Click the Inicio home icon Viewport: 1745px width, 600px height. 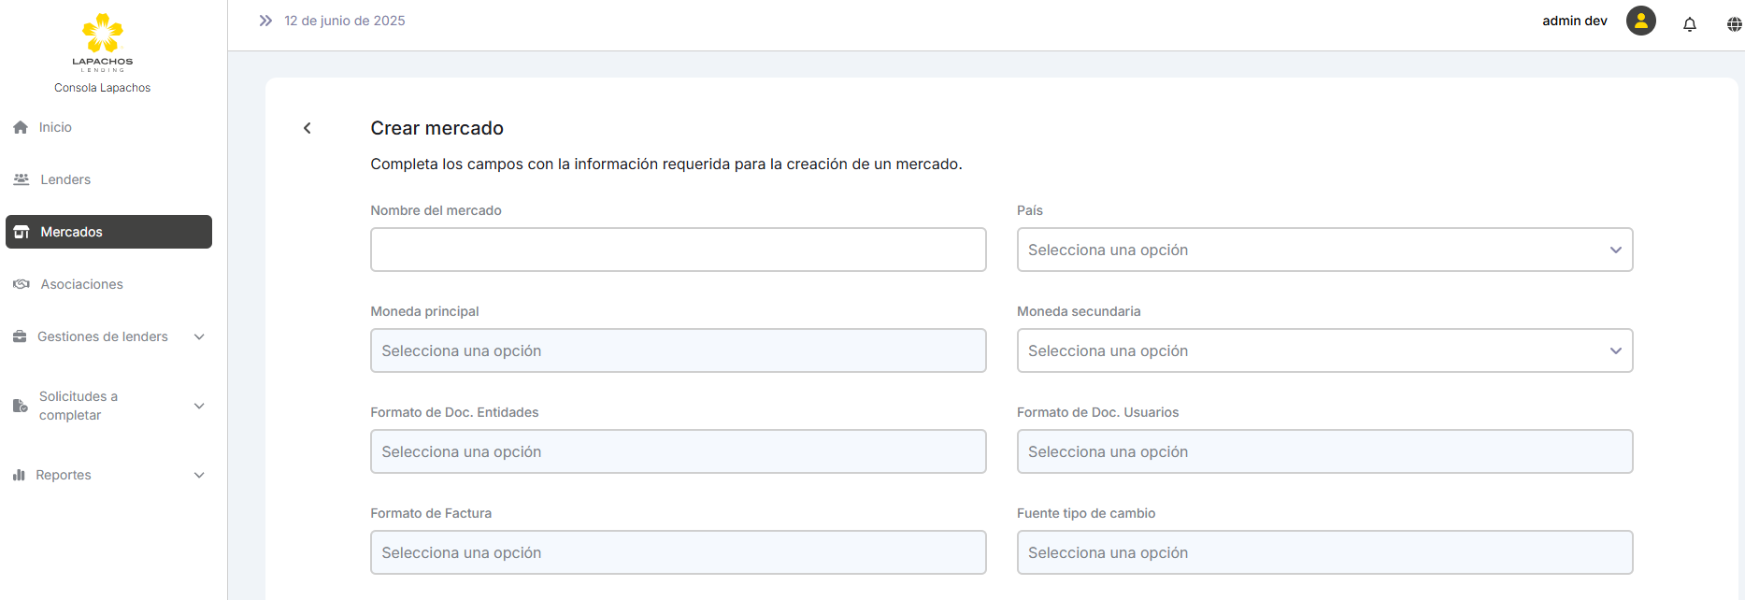pyautogui.click(x=21, y=127)
